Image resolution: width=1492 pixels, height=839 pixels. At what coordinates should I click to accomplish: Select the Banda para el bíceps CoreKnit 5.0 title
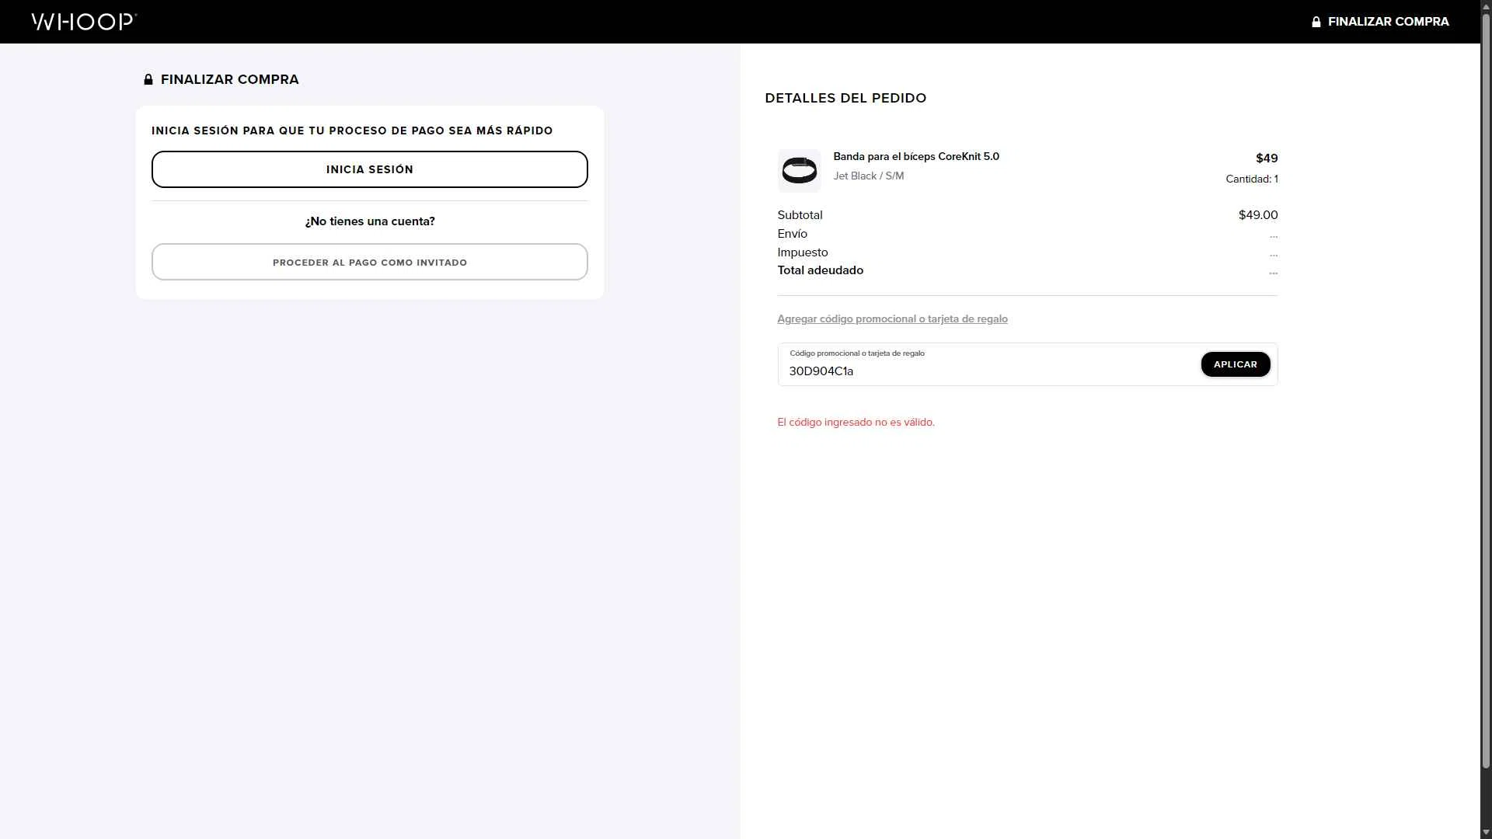pos(916,156)
